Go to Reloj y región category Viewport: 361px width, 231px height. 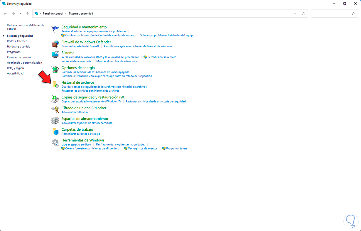(16, 68)
